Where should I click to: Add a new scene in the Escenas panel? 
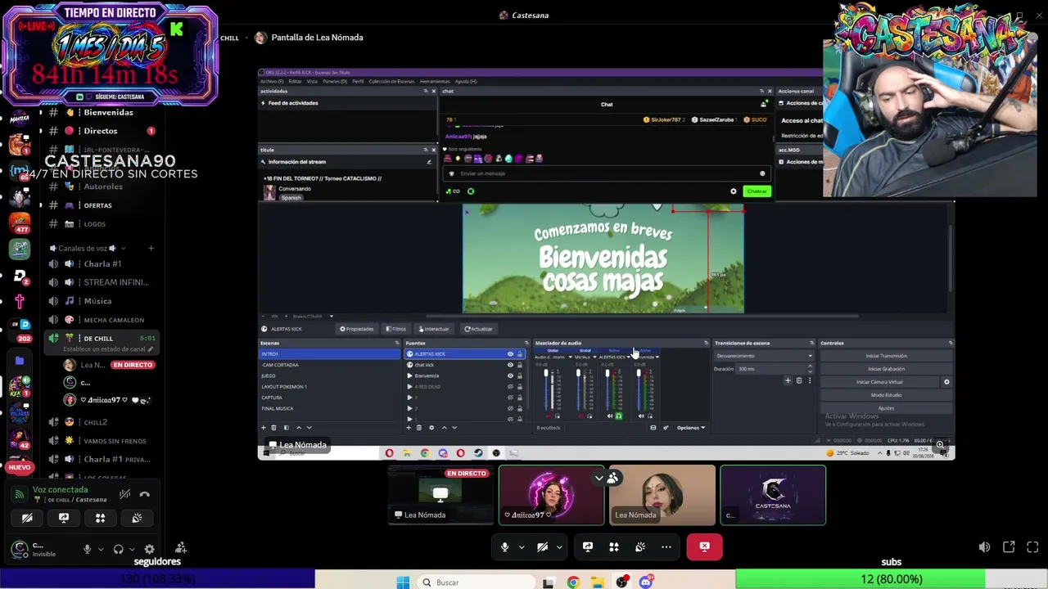tap(263, 428)
